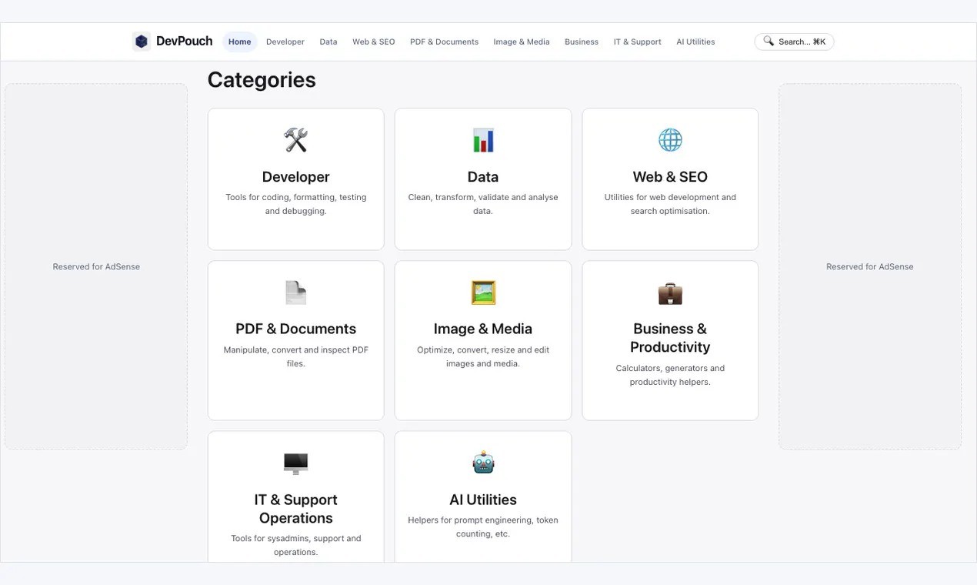Open the AI Utilities card title
This screenshot has width=977, height=585.
[x=483, y=500]
